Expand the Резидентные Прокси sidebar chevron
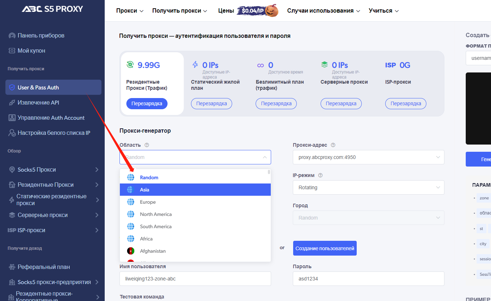491x301 pixels. coord(97,185)
